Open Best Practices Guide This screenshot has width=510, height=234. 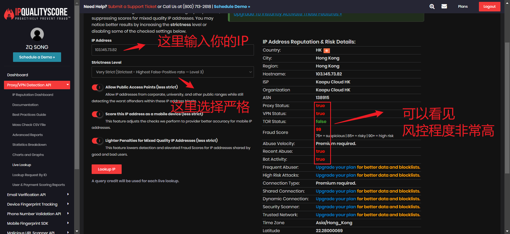tap(29, 115)
